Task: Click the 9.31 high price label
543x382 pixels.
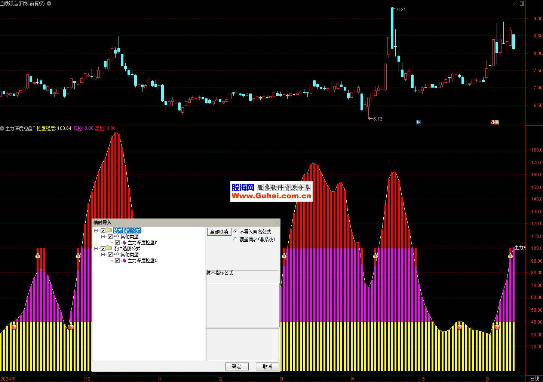Action: click(401, 10)
